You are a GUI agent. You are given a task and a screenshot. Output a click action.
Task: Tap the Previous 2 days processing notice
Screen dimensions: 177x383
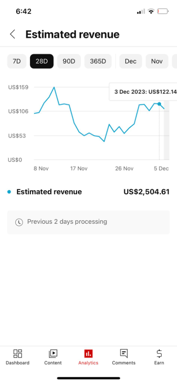88,222
